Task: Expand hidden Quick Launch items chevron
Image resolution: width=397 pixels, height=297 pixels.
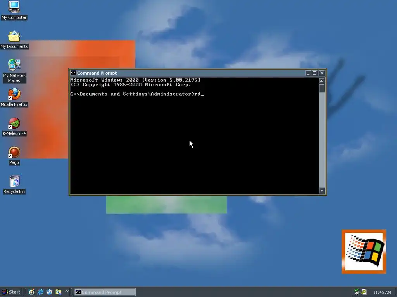Action: [x=67, y=291]
